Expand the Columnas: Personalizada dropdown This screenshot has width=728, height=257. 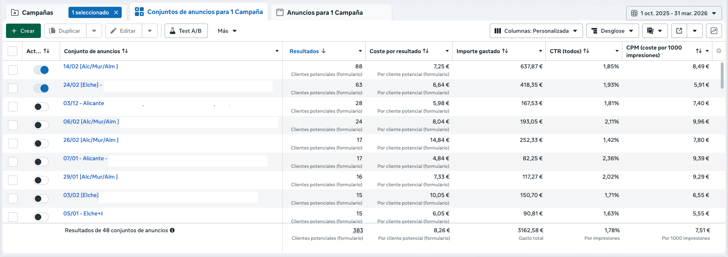click(536, 31)
